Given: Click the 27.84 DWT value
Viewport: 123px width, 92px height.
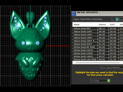Looking at the screenshot, I should 113,47.
